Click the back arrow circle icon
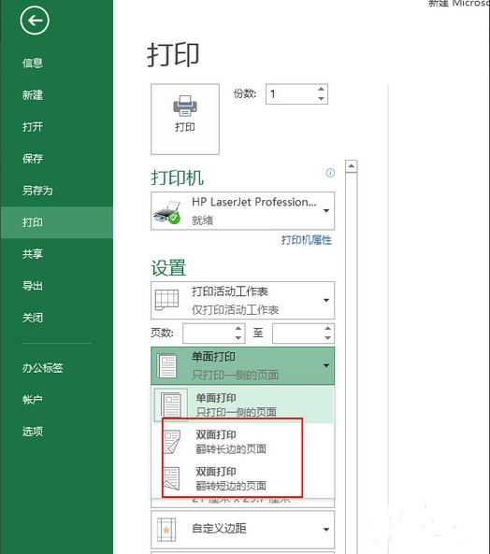This screenshot has height=554, width=490. tap(35, 21)
